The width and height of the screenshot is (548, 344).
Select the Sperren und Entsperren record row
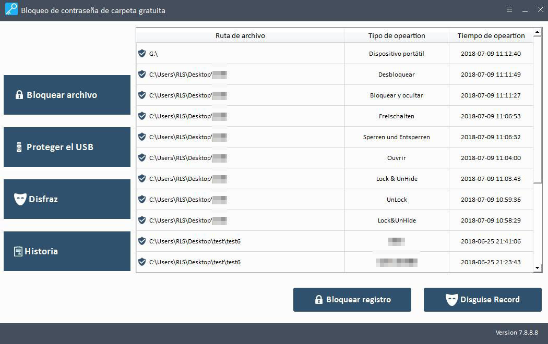pos(334,137)
